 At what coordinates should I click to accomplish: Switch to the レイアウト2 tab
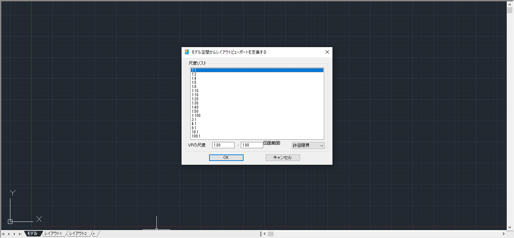coord(78,234)
